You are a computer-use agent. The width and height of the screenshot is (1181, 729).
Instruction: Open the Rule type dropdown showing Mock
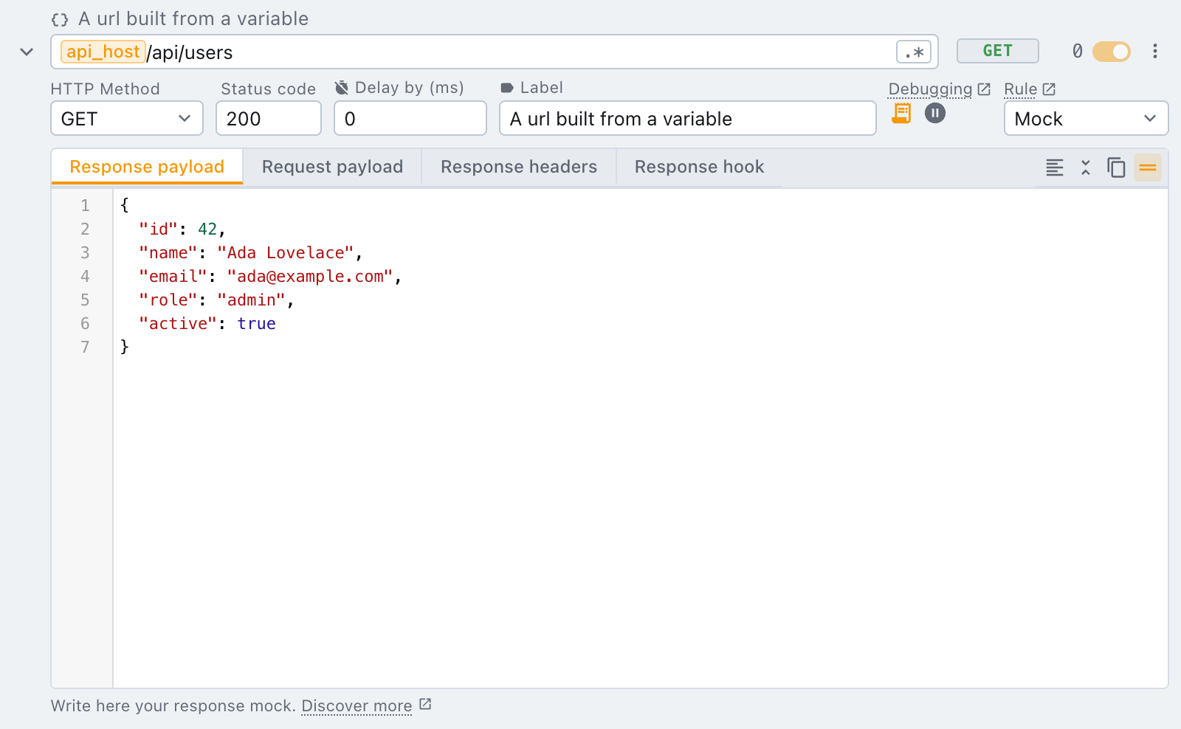pyautogui.click(x=1086, y=119)
